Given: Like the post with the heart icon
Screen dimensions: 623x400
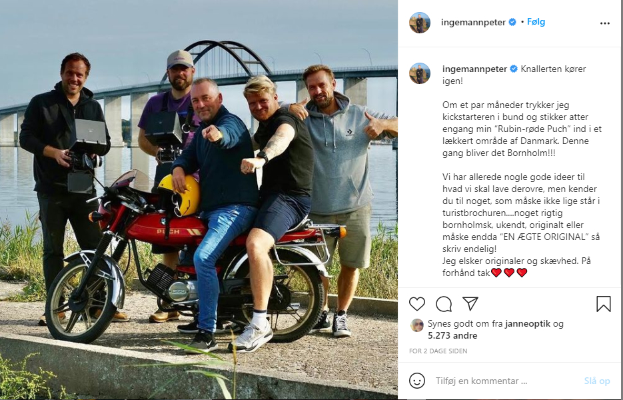Looking at the screenshot, I should point(417,304).
